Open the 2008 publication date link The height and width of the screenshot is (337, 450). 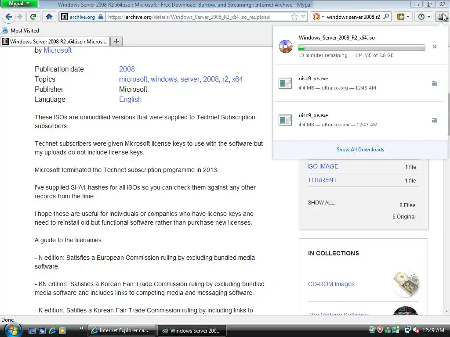[x=127, y=69]
